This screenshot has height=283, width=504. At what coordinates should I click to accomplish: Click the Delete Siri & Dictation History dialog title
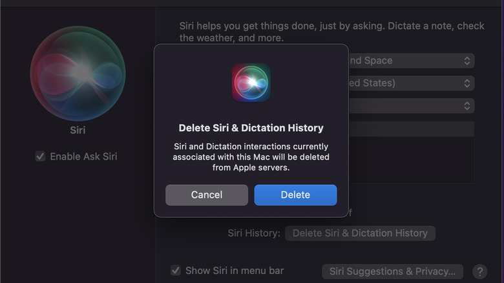[x=251, y=128]
